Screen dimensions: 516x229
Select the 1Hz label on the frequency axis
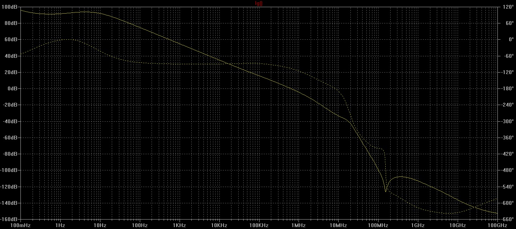pos(60,225)
